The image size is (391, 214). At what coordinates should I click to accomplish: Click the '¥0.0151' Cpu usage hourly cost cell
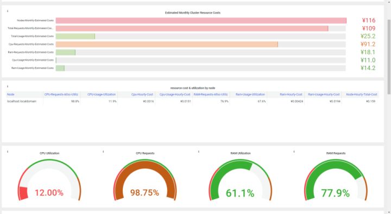click(186, 101)
